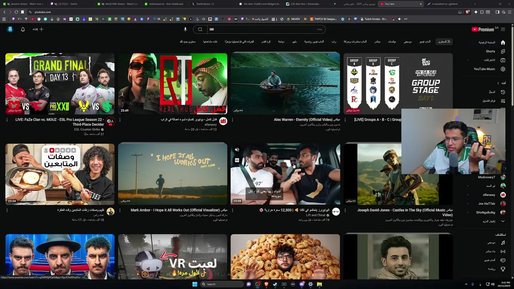514x289 pixels.
Task: Open the notifications bell
Action: (23, 29)
